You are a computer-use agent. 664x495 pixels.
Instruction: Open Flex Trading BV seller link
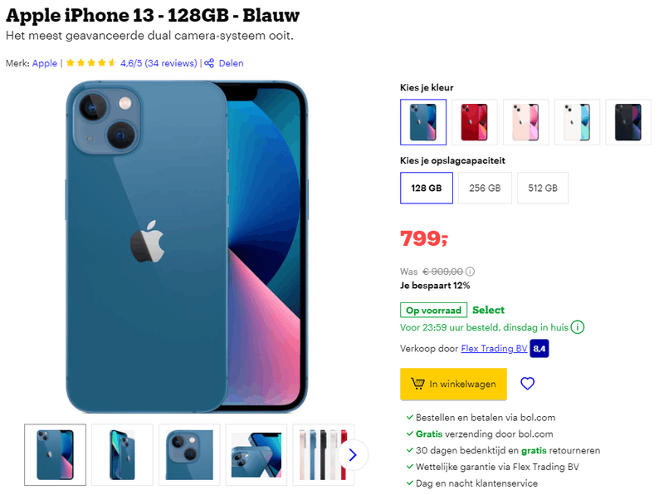(494, 348)
